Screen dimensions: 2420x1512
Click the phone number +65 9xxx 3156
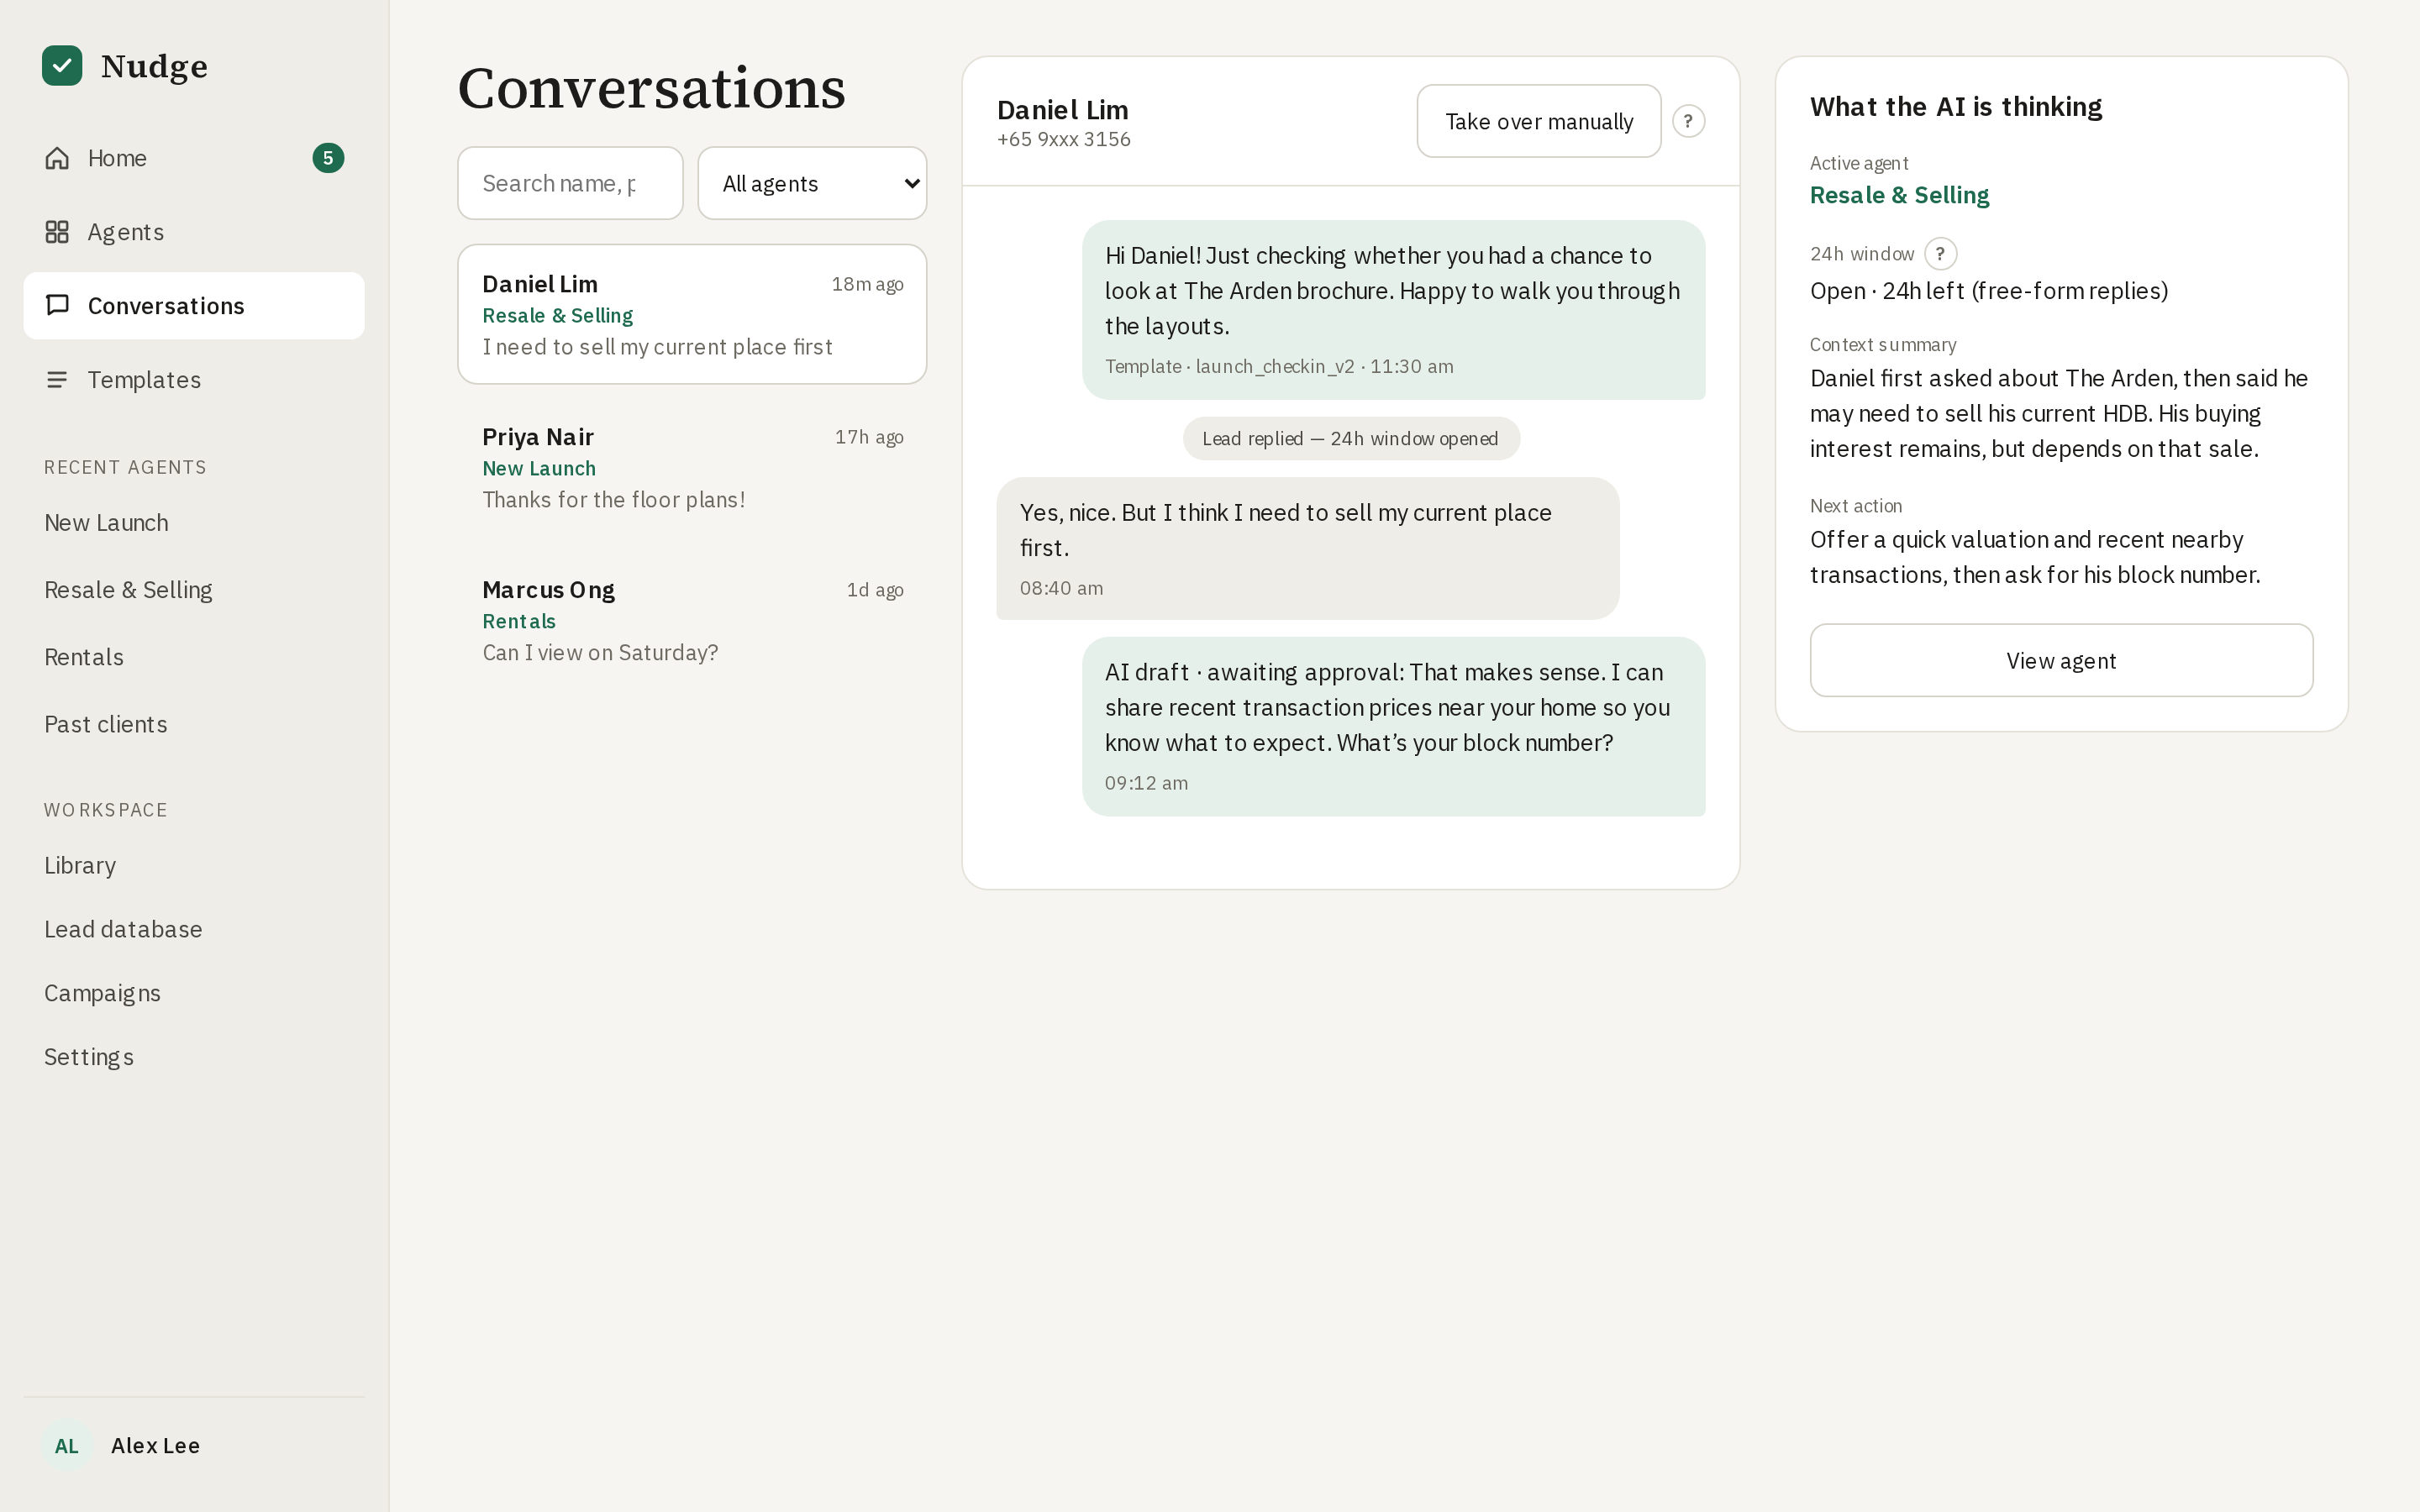point(1063,139)
